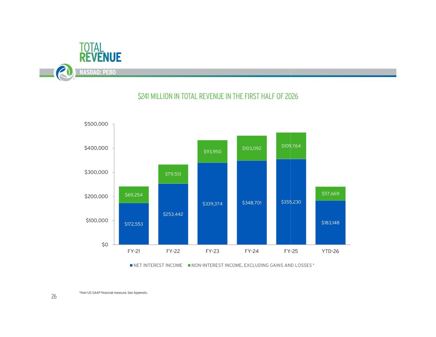
Task: Click the FY-24 green segment $103,092
Action: (x=252, y=148)
